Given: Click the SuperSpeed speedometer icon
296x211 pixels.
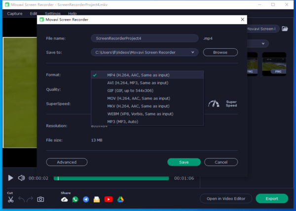Looking at the screenshot, I should pos(214,104).
